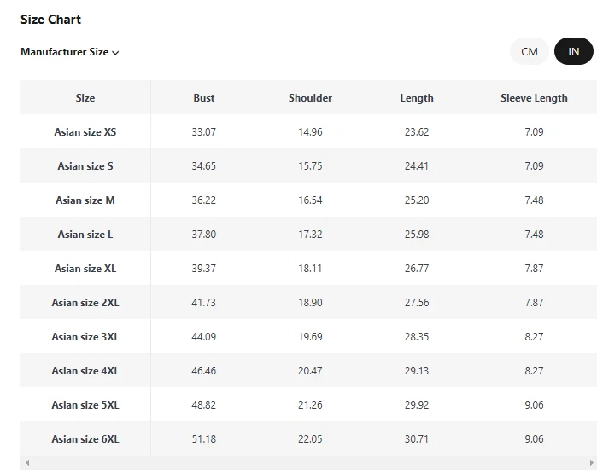Select the Asian size 3XL row label
The height and width of the screenshot is (476, 597).
[85, 337]
